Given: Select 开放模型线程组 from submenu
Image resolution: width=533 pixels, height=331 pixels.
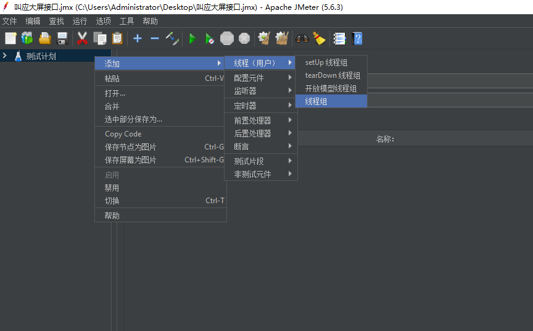Looking at the screenshot, I should coord(331,88).
